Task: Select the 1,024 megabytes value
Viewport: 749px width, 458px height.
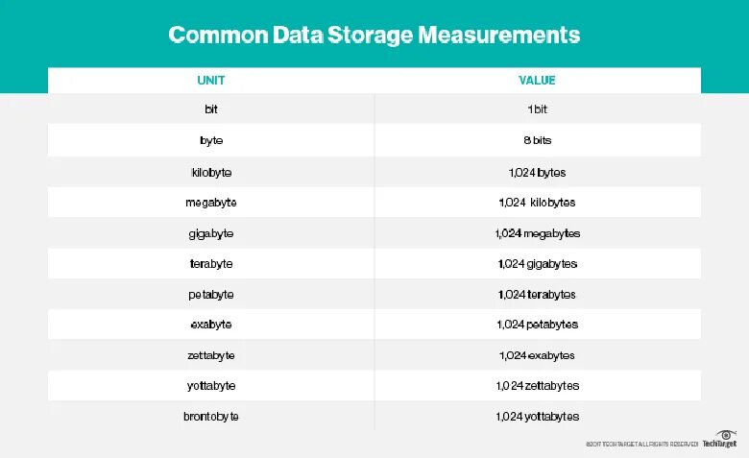Action: click(537, 233)
